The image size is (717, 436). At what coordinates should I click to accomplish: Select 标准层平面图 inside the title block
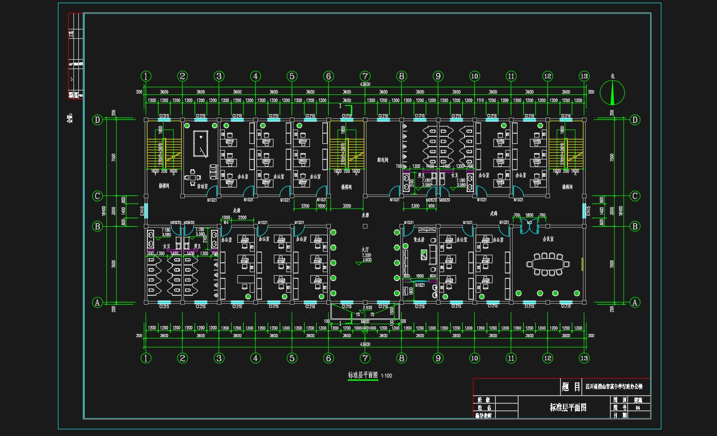pos(568,407)
